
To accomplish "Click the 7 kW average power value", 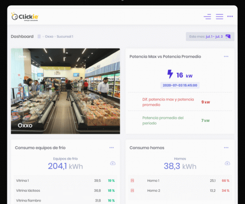I will point(206,120).
